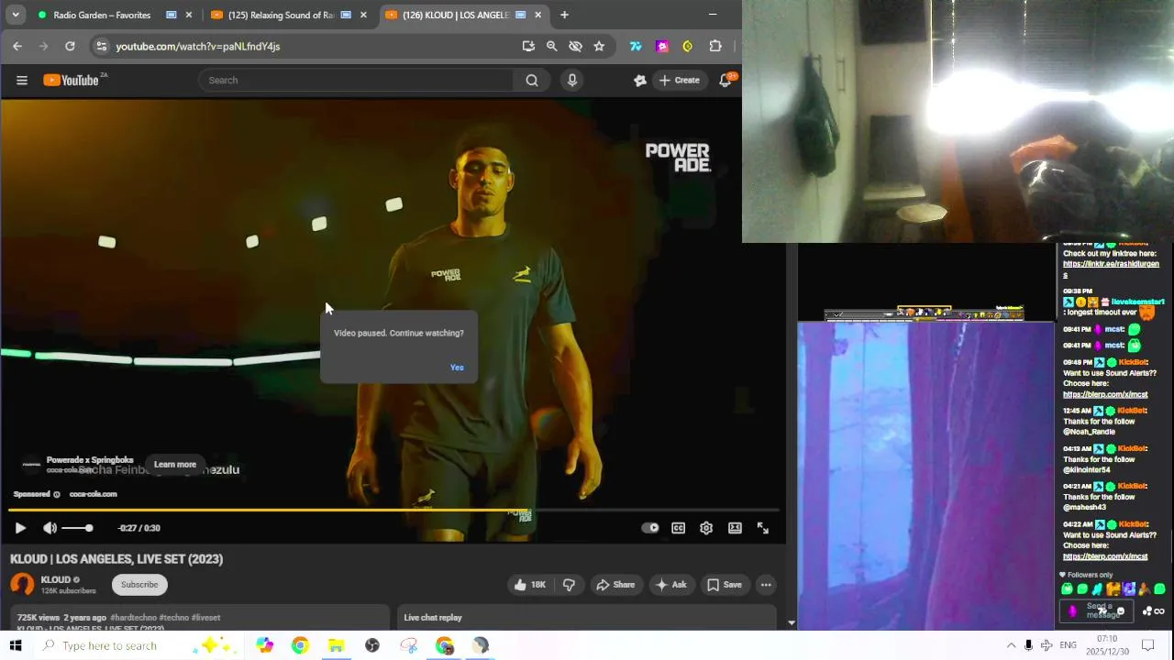
Task: Click Yes to continue watching
Action: pos(457,368)
